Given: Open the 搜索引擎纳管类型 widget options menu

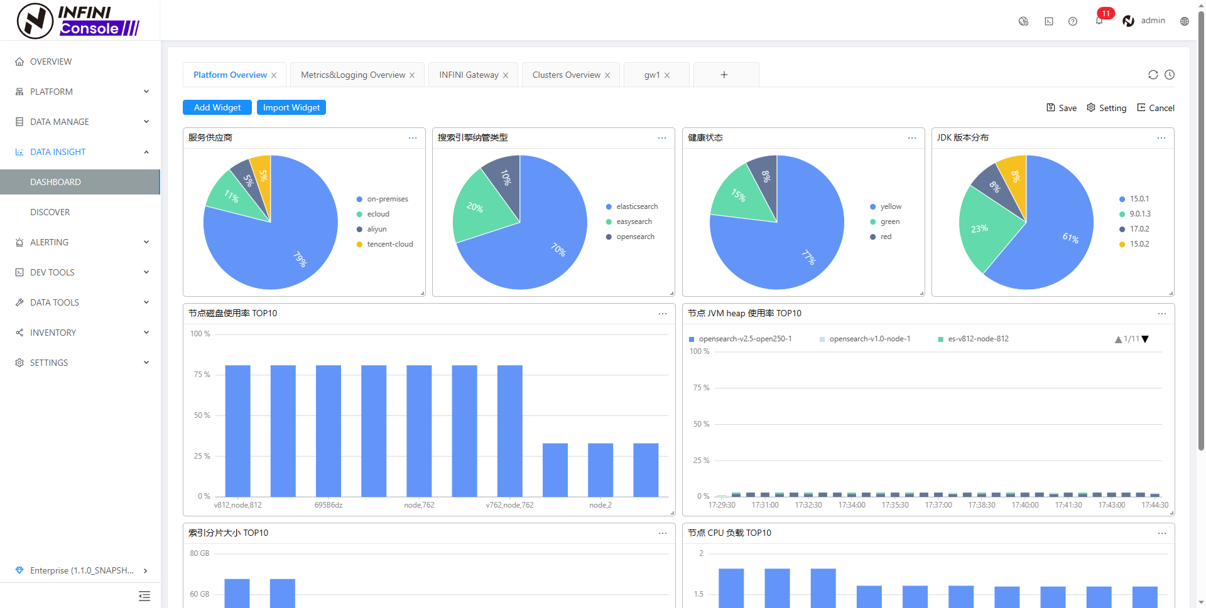Looking at the screenshot, I should (662, 138).
